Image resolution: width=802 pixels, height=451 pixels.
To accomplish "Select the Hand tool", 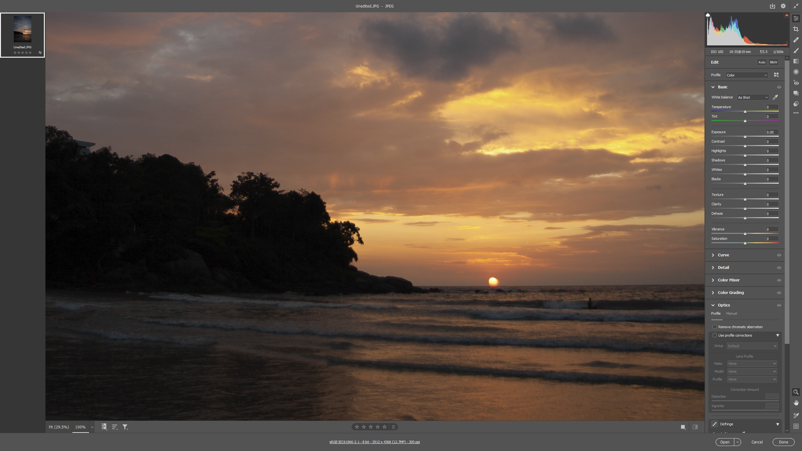I will 796,403.
